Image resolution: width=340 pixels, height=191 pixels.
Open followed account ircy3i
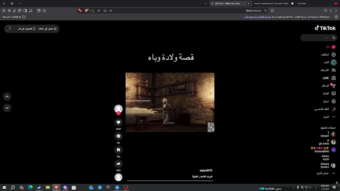tap(325, 158)
